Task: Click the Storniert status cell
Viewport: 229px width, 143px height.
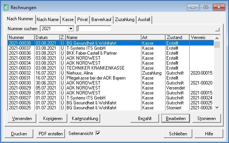Action: (174, 108)
